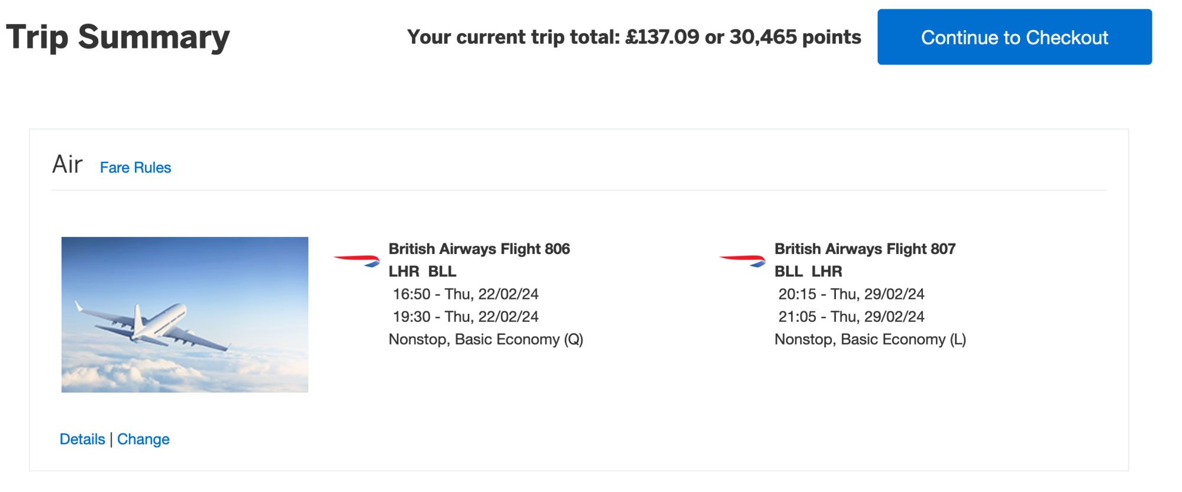Click the Continue to Checkout button
This screenshot has height=492, width=1182.
pyautogui.click(x=1014, y=37)
